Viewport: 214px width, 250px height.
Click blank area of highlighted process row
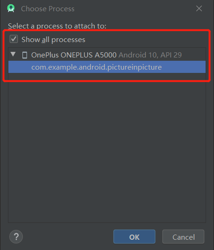tap(183, 67)
